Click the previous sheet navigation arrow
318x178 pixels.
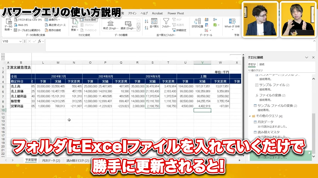6,160
